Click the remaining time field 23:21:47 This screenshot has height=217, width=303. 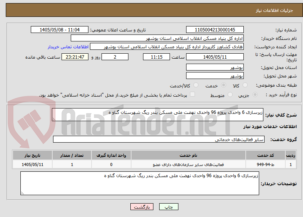(75, 57)
